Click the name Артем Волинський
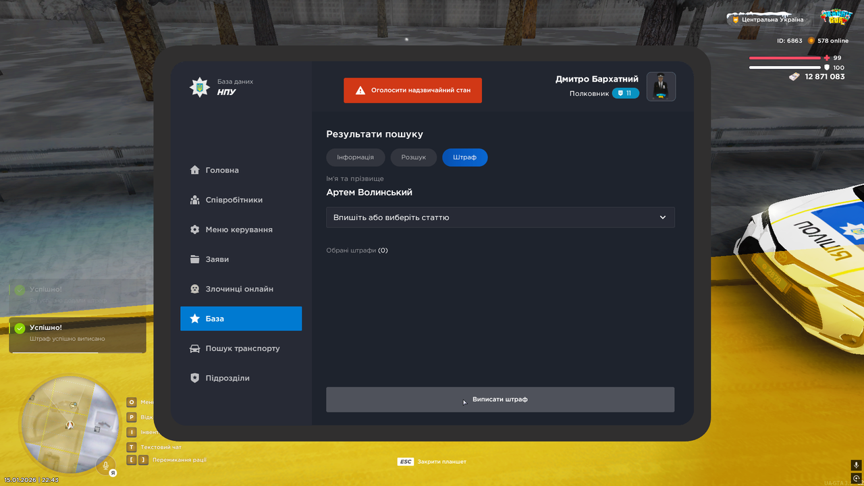The height and width of the screenshot is (486, 864). (x=369, y=192)
